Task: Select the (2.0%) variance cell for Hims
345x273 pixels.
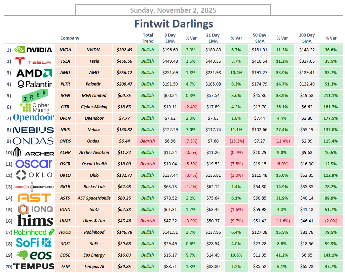Action: (x=331, y=221)
